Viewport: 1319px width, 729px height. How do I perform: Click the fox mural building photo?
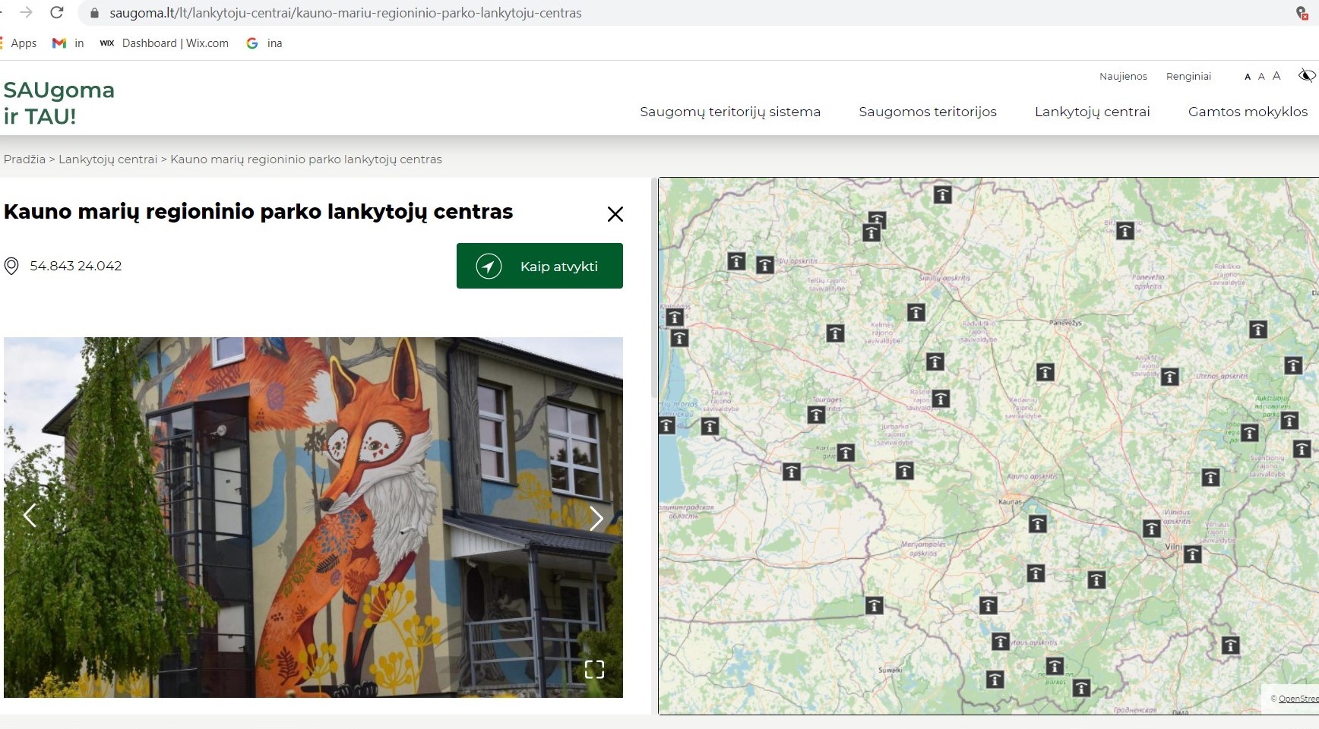313,517
